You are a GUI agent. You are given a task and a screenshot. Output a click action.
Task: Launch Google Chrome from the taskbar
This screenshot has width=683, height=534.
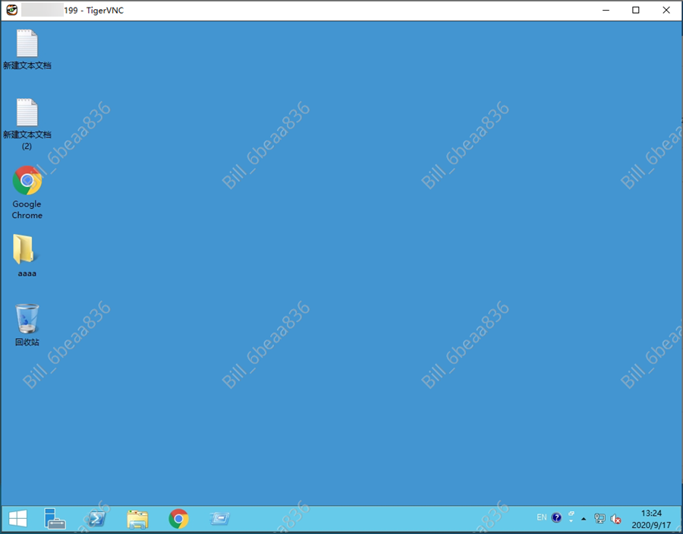tap(178, 519)
